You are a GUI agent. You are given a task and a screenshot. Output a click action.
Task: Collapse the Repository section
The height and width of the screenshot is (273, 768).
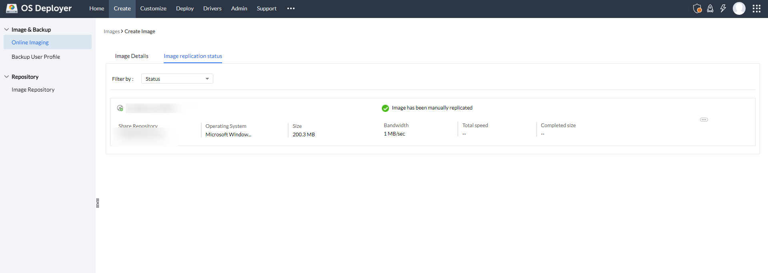[6, 77]
